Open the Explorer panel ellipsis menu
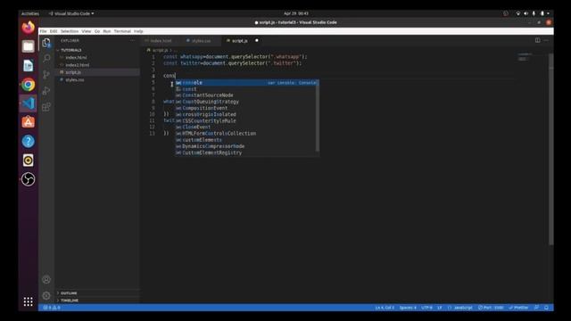 pyautogui.click(x=133, y=40)
